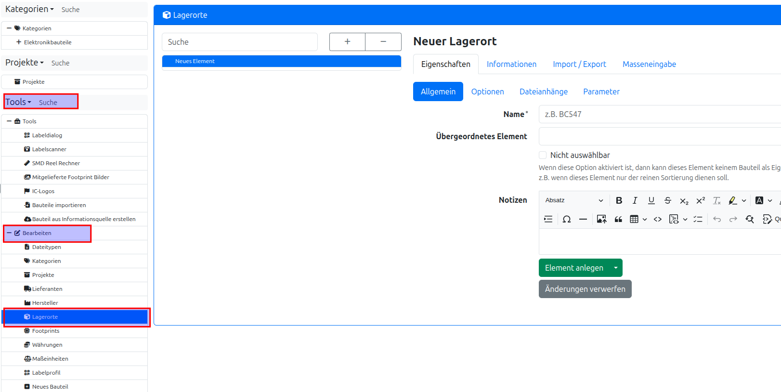Collapse the Bearbeiten tree node
The height and width of the screenshot is (392, 781).
point(9,233)
